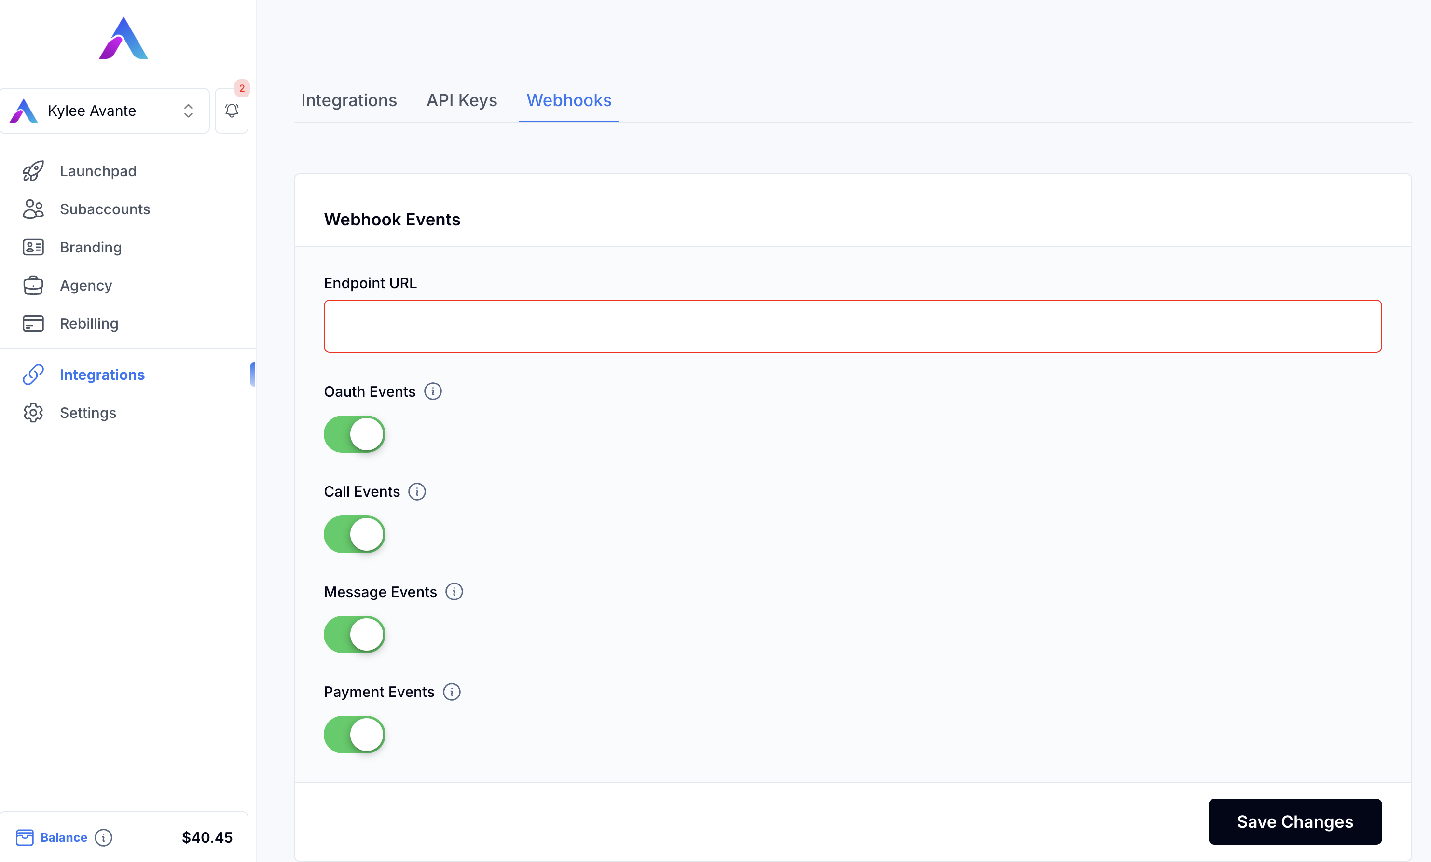Toggle off Message Events

point(354,634)
